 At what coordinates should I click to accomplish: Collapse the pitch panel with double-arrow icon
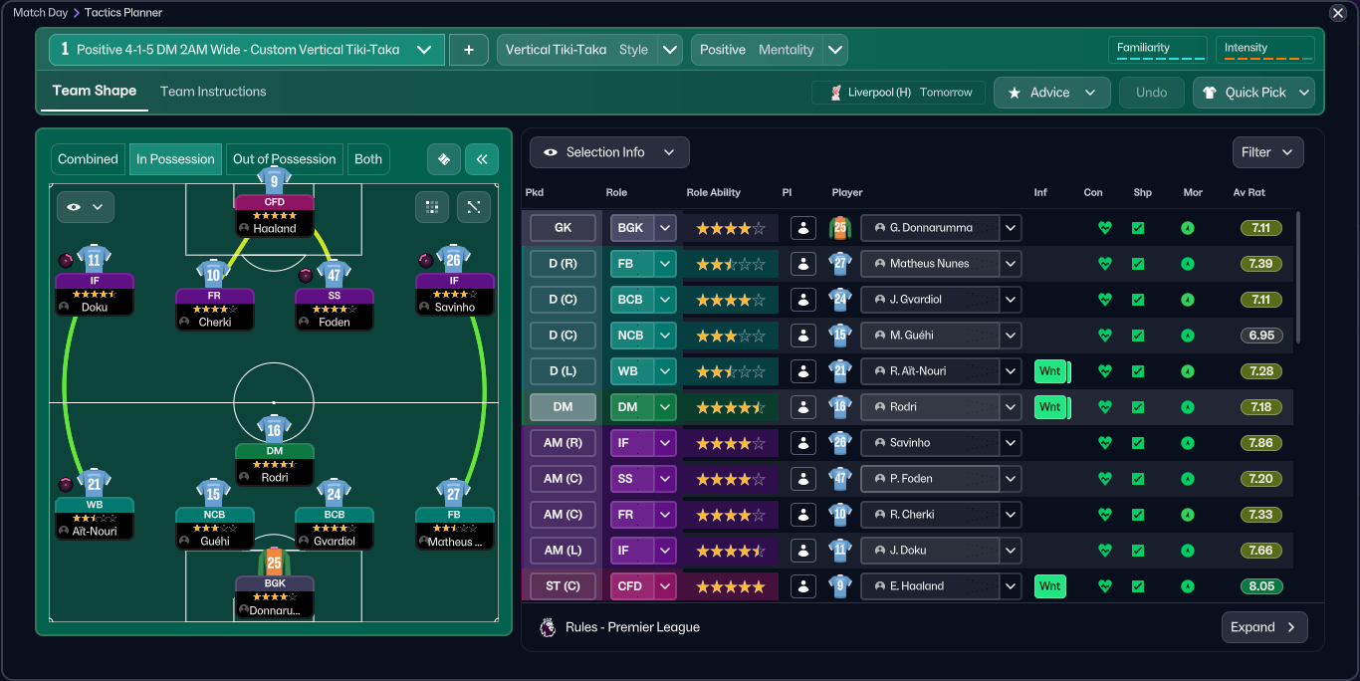pos(482,159)
